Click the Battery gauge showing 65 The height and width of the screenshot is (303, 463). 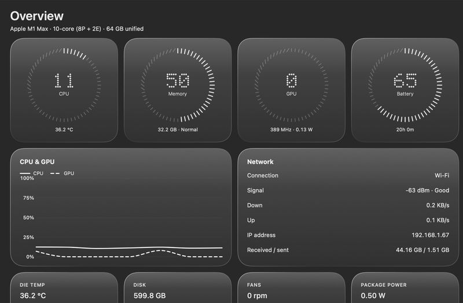(405, 84)
